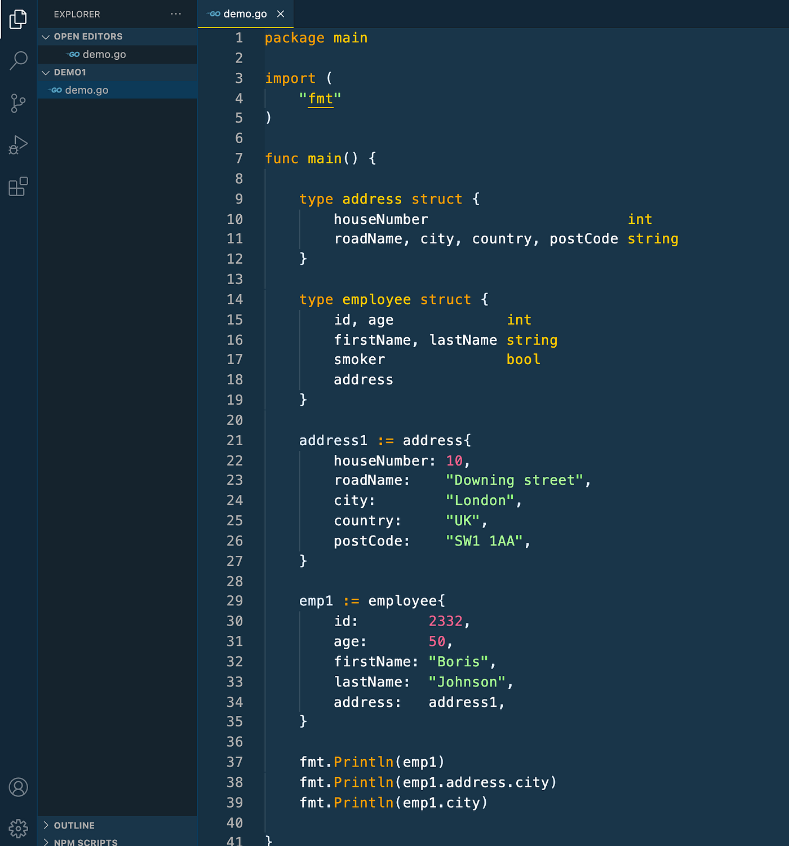The image size is (789, 846).
Task: Click line number 21 in the gutter
Action: 235,440
